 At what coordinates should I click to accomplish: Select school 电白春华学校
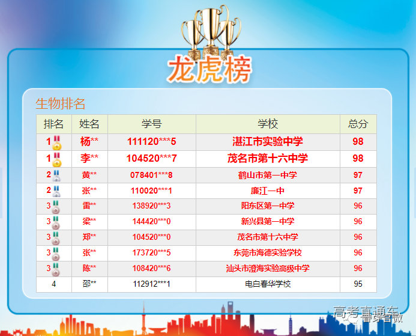pos(268,284)
